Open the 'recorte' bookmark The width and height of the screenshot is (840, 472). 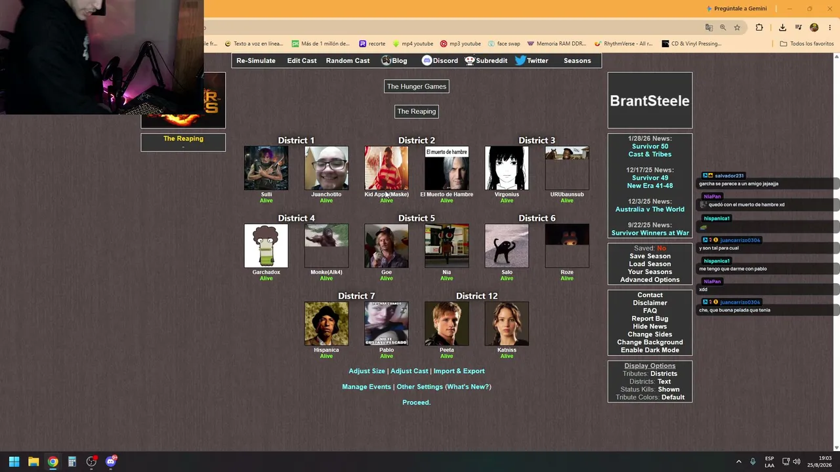(372, 44)
